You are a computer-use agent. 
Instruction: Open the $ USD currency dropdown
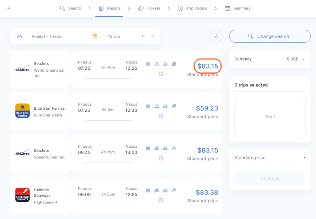pos(295,59)
